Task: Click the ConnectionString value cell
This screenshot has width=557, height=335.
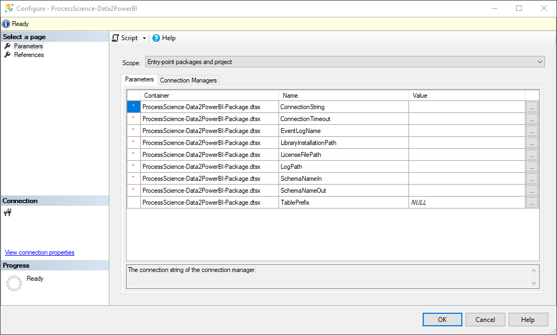Action: click(467, 107)
